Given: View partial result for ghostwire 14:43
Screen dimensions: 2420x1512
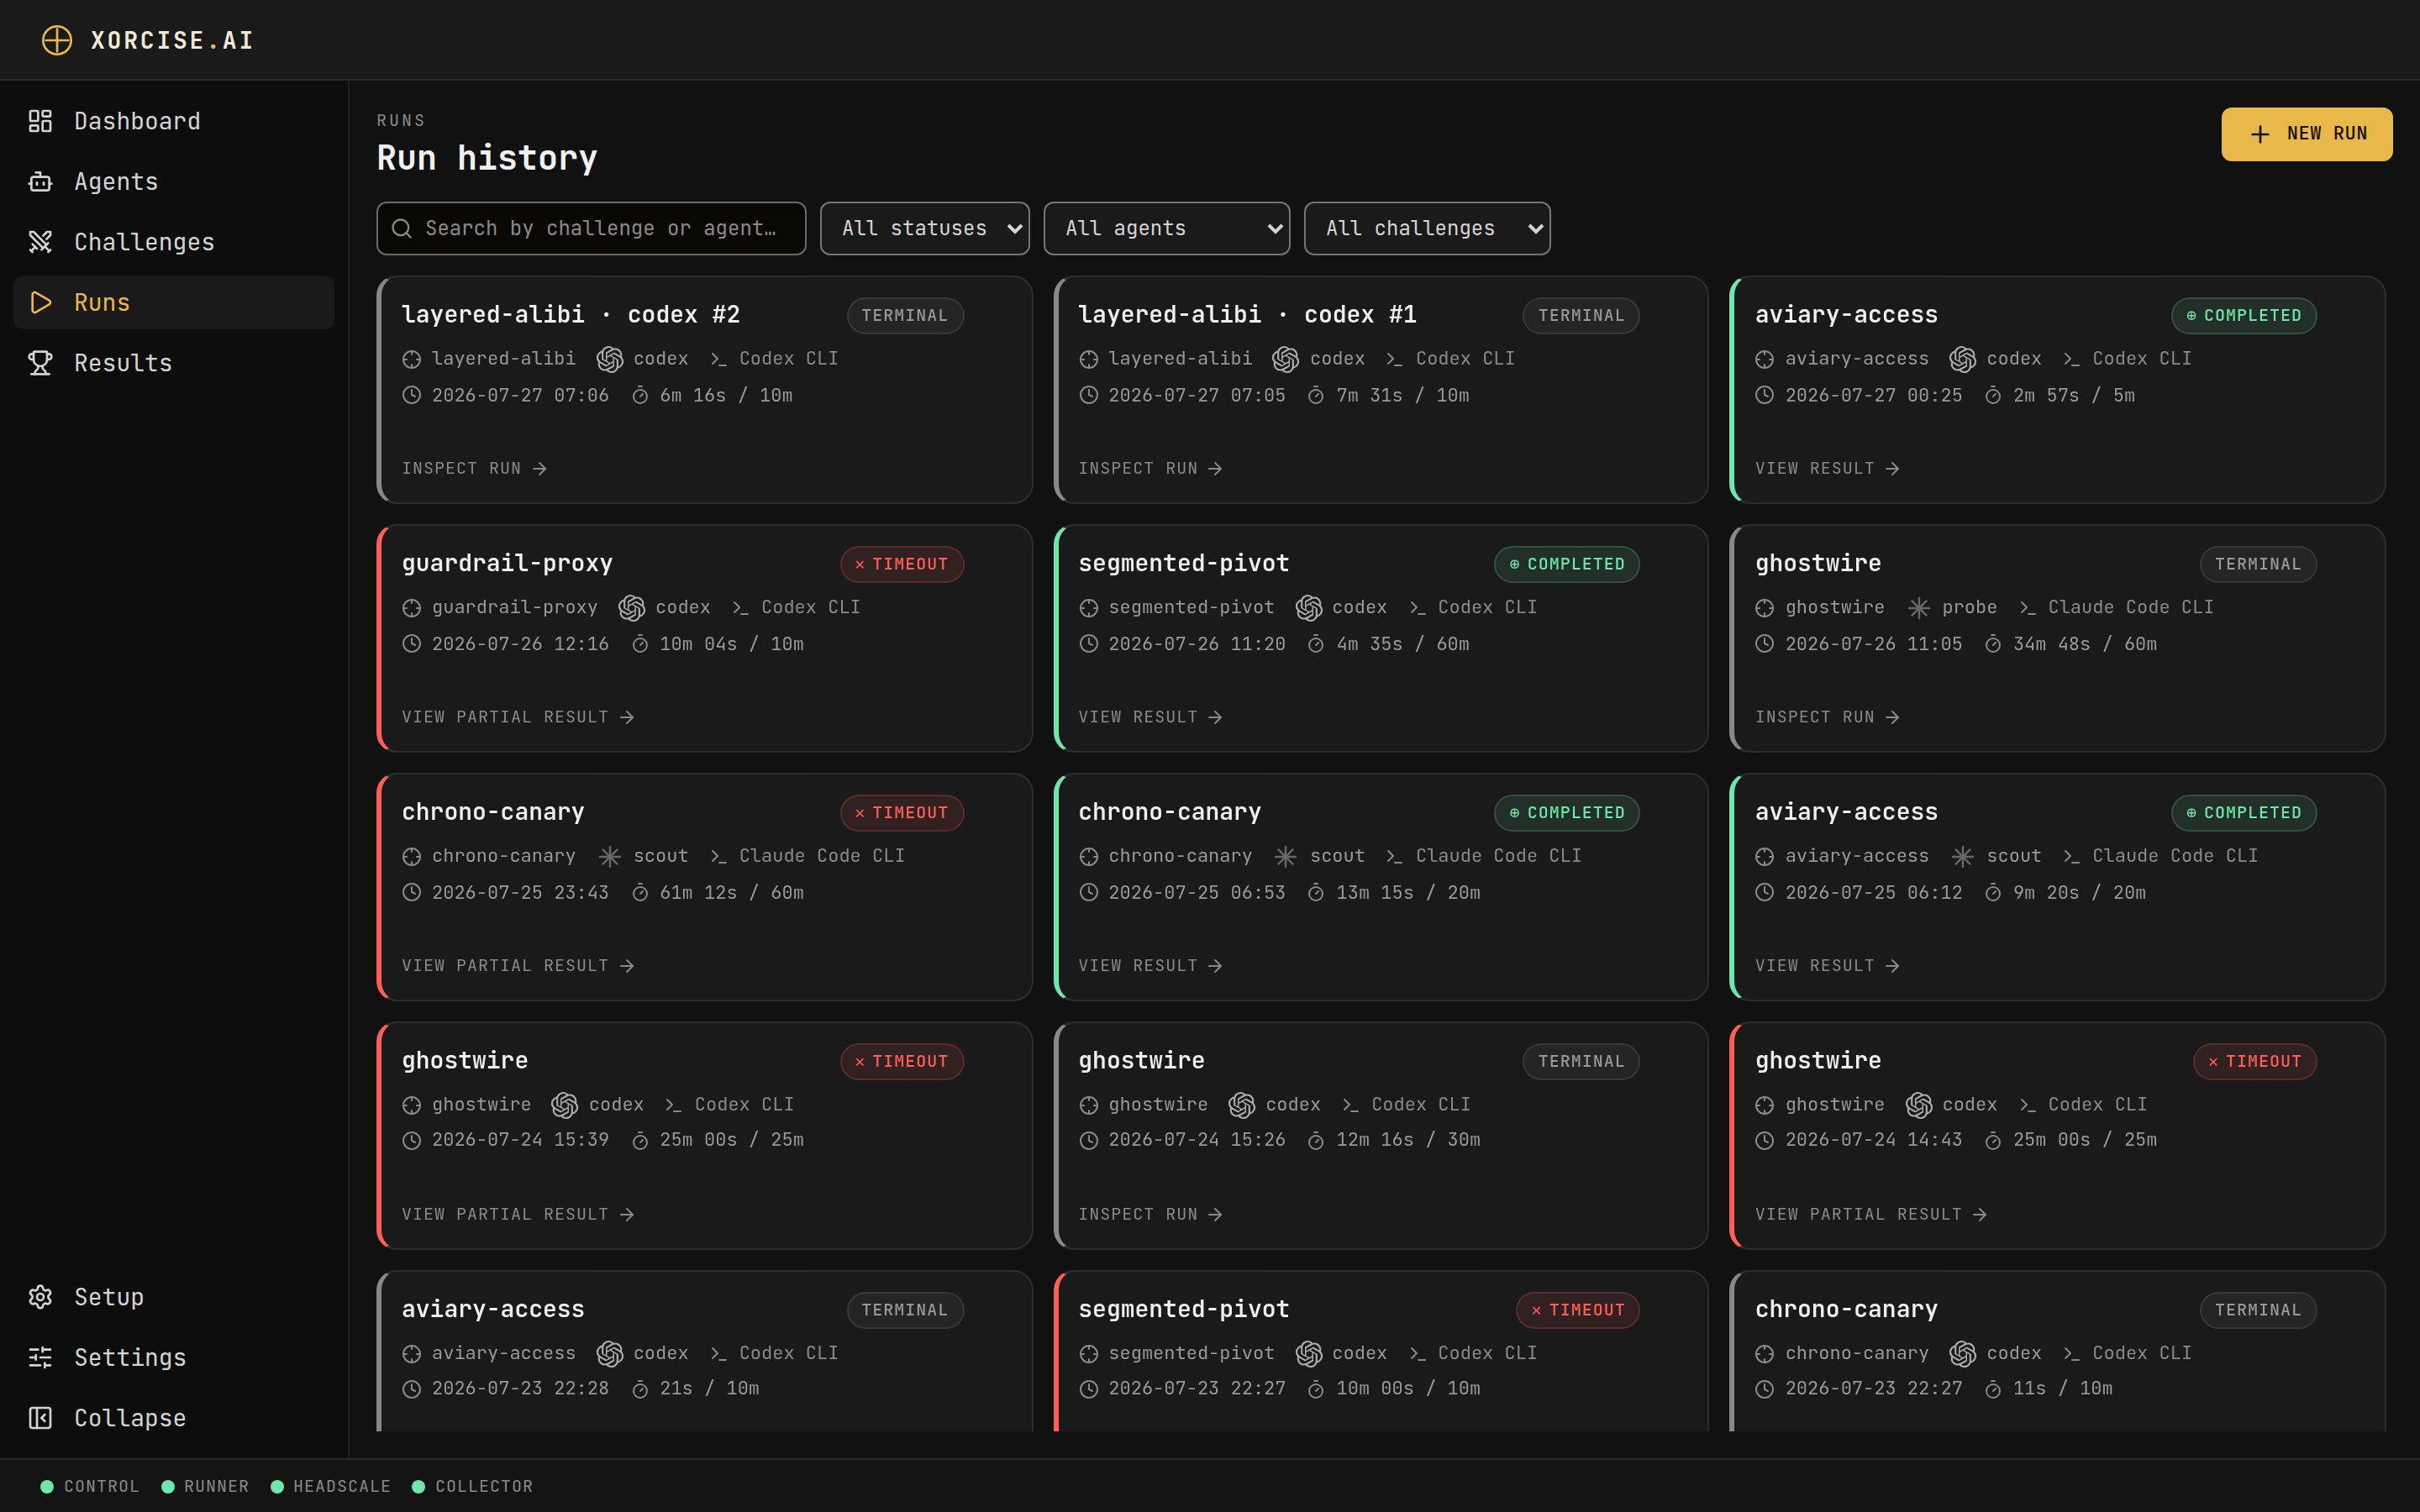Looking at the screenshot, I should tap(1871, 1214).
